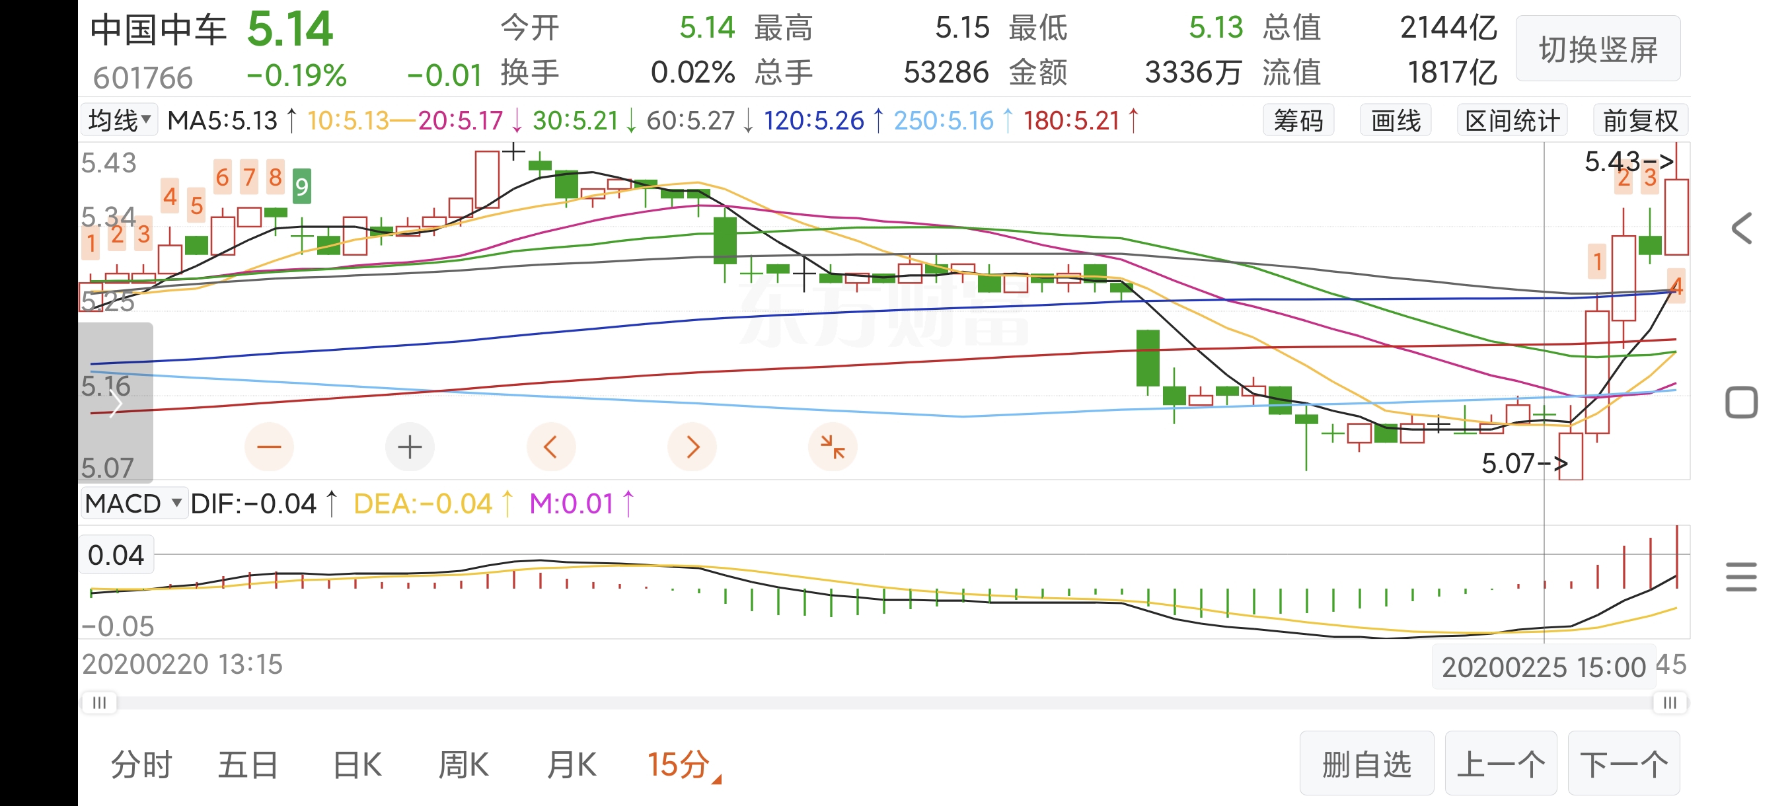Tap the zoom out minus icon

coord(269,447)
